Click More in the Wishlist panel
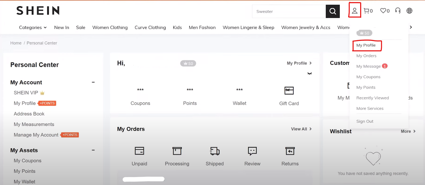425x185 pixels. click(x=408, y=131)
